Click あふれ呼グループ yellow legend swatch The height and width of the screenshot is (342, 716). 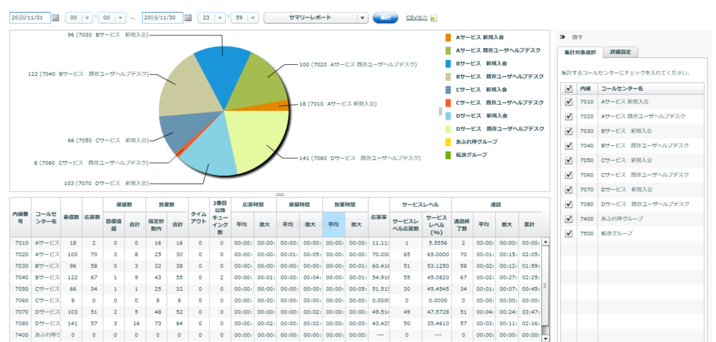448,142
